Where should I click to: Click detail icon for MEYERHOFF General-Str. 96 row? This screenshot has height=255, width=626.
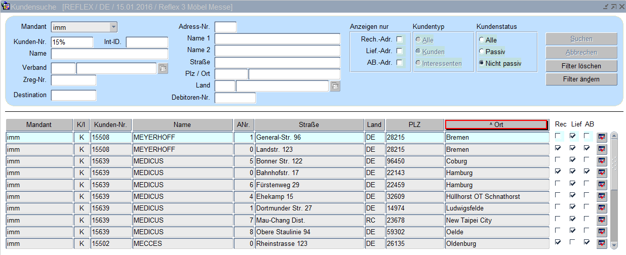point(601,137)
